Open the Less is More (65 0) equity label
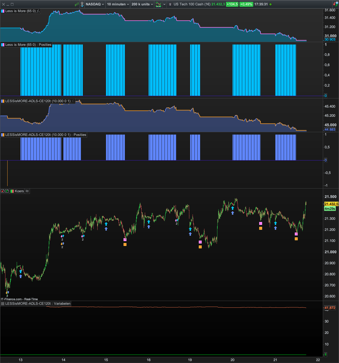 pos(20,11)
